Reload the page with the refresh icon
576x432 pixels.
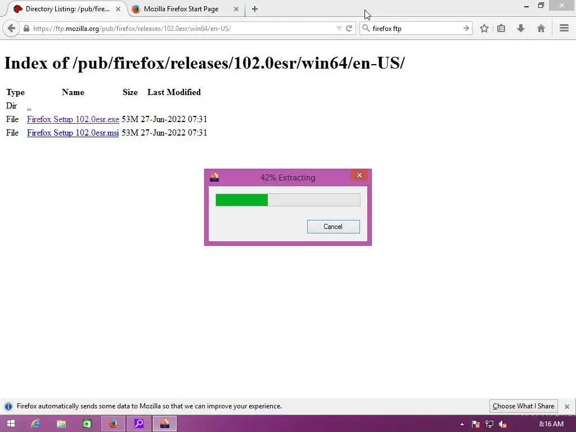pyautogui.click(x=349, y=28)
